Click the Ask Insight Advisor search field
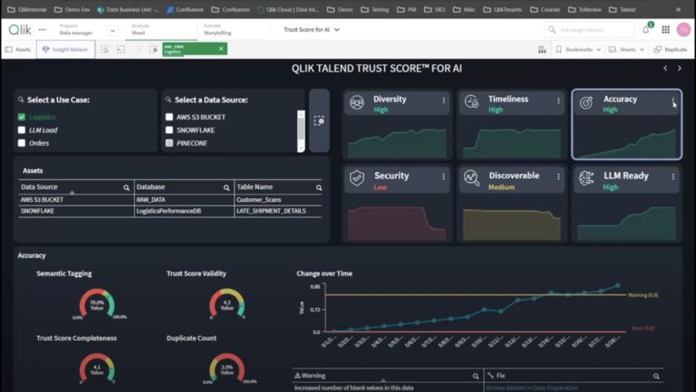Viewport: 696px width, 392px height. tap(589, 29)
